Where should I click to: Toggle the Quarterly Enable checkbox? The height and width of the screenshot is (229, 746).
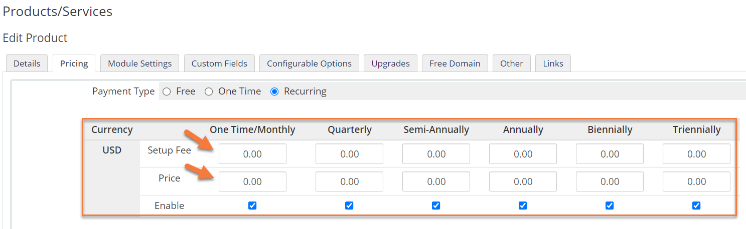pyautogui.click(x=349, y=205)
